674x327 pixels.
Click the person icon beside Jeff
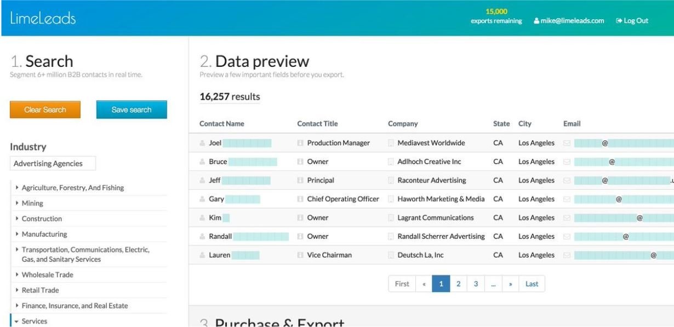(202, 181)
